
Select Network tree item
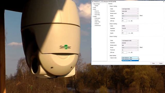coord(97,24)
